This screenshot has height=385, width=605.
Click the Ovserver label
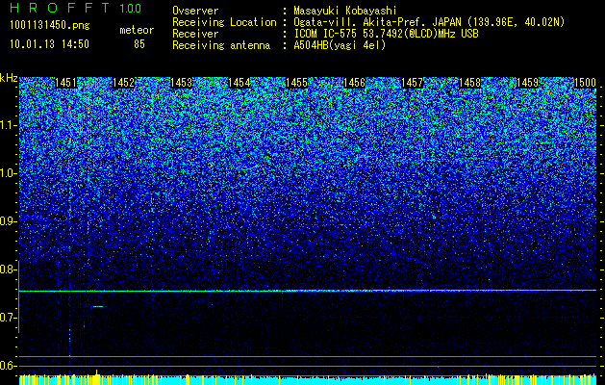pos(195,11)
